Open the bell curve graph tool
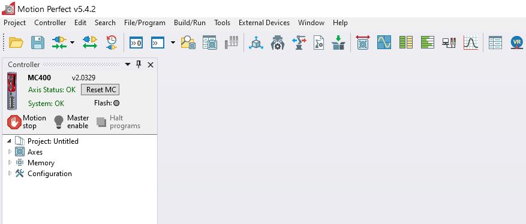 tap(470, 43)
